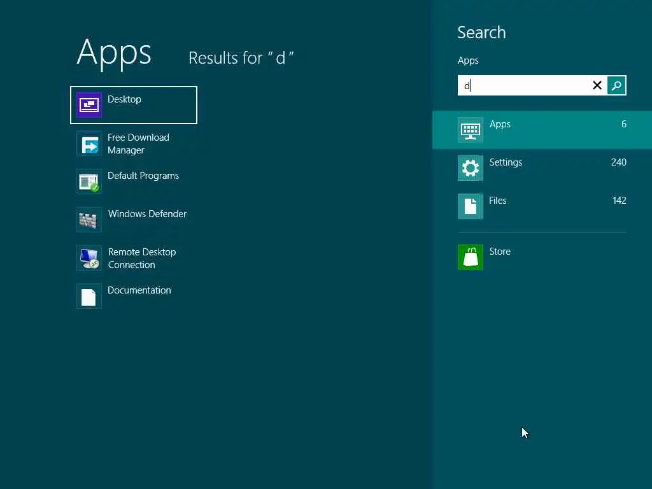
Task: Open the Desktop app tile icon
Action: point(89,105)
